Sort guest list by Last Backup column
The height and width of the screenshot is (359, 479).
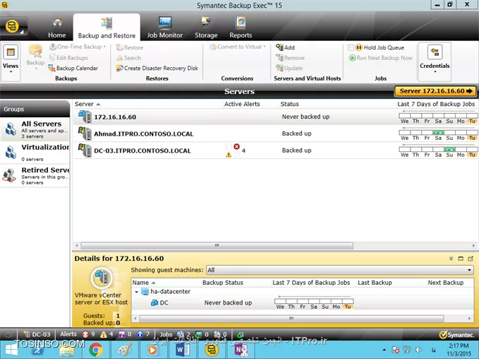click(x=375, y=283)
